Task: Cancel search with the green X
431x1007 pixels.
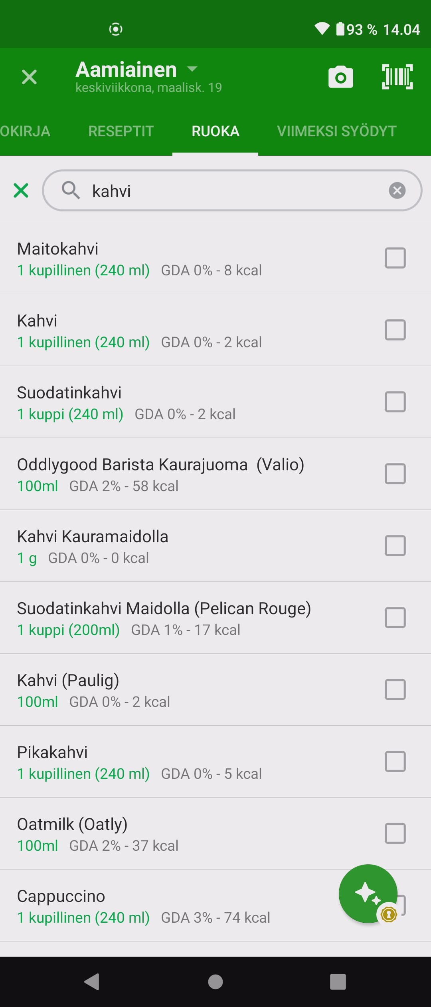Action: pos(21,191)
